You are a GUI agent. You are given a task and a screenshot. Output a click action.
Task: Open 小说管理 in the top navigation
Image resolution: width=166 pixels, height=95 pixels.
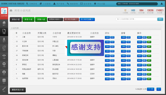click(45, 4)
